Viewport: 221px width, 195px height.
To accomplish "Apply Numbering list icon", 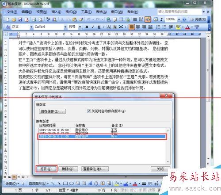I will pos(158,27).
